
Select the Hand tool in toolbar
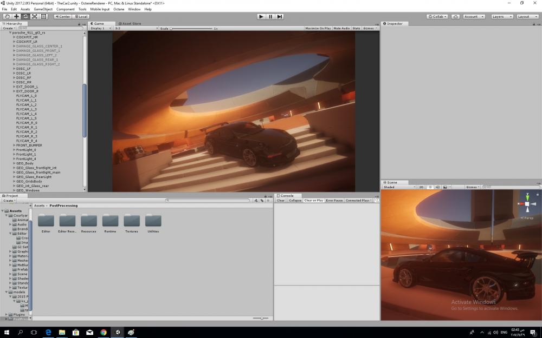tap(7, 17)
